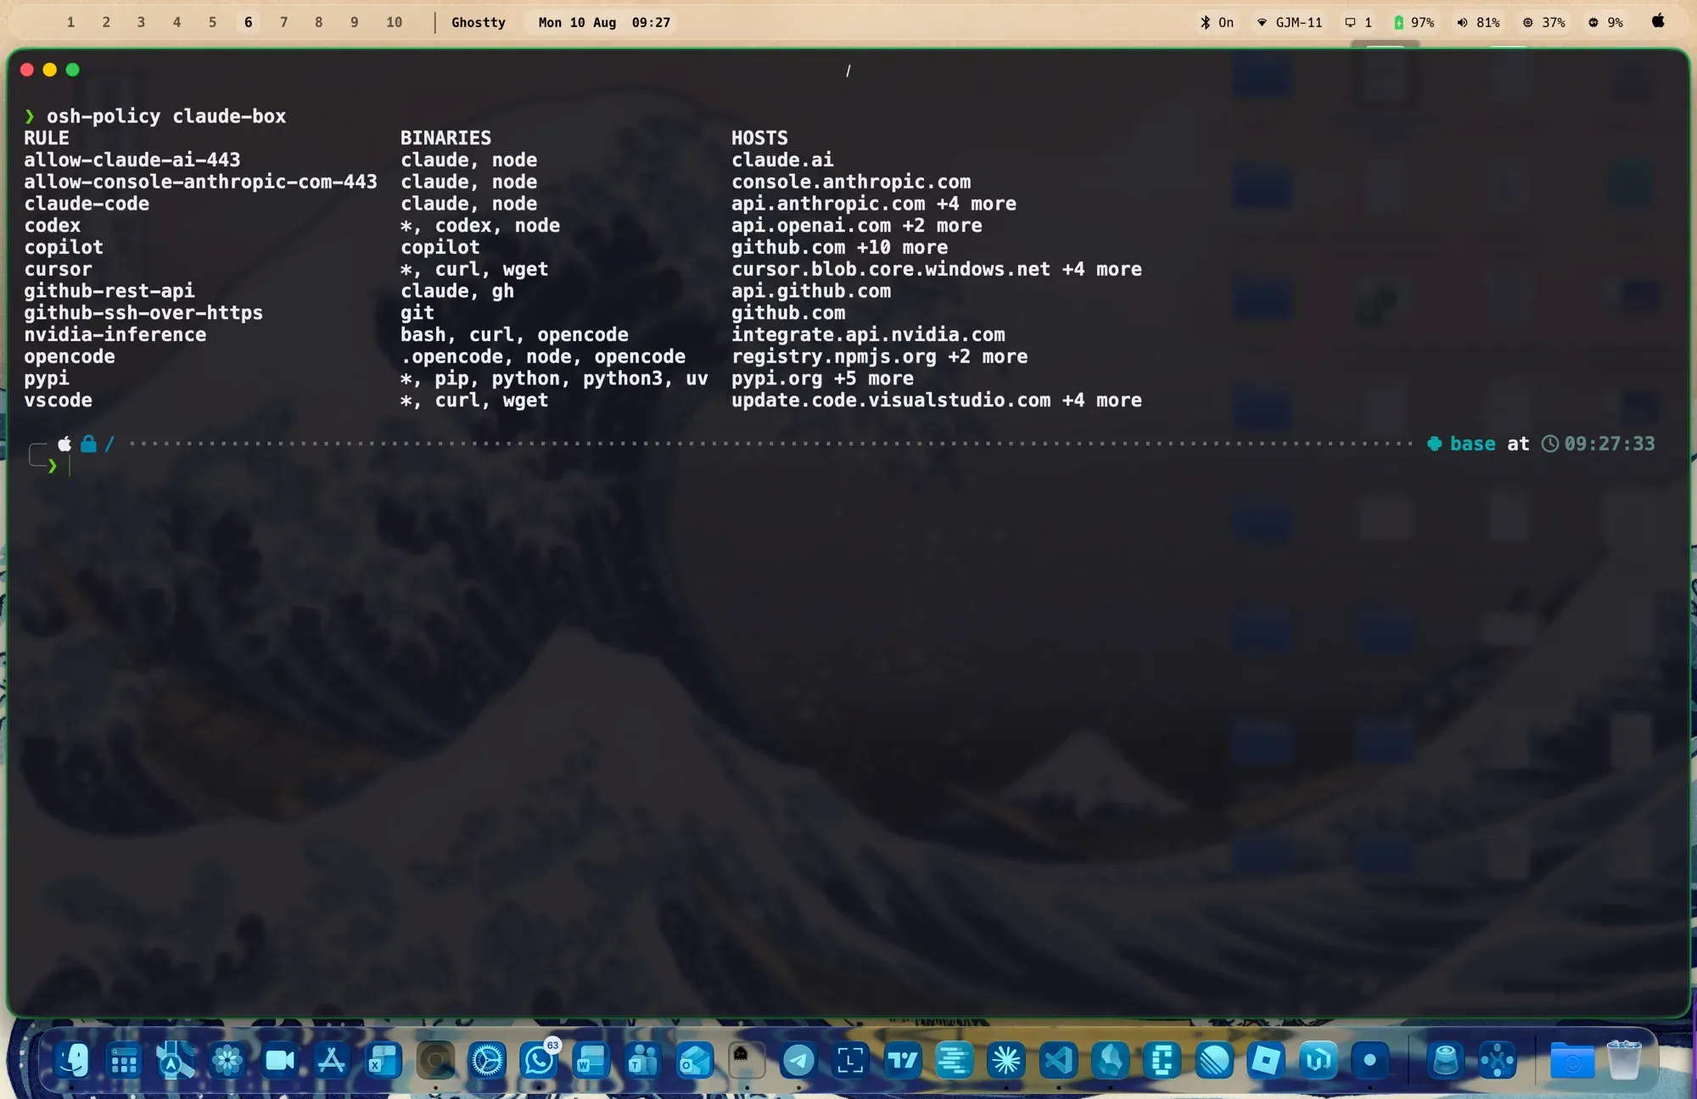Screen dimensions: 1697x1099
Task: Open Microsoft Teams dock icon
Action: 642,1060
